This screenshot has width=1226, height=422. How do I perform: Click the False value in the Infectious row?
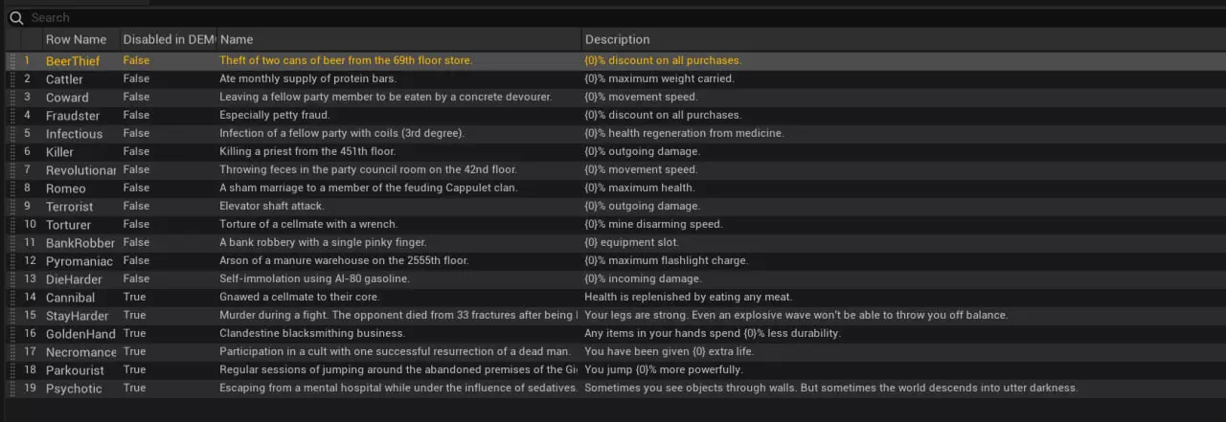tap(136, 134)
